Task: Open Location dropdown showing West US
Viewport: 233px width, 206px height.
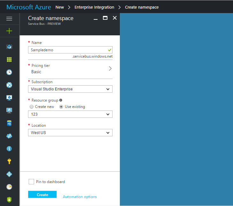Action: 70,133
